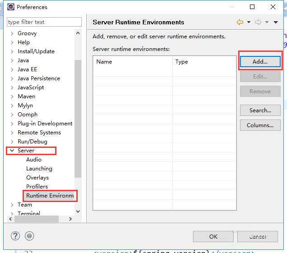The image size is (287, 253).
Task: Click the Search... button
Action: (x=260, y=110)
